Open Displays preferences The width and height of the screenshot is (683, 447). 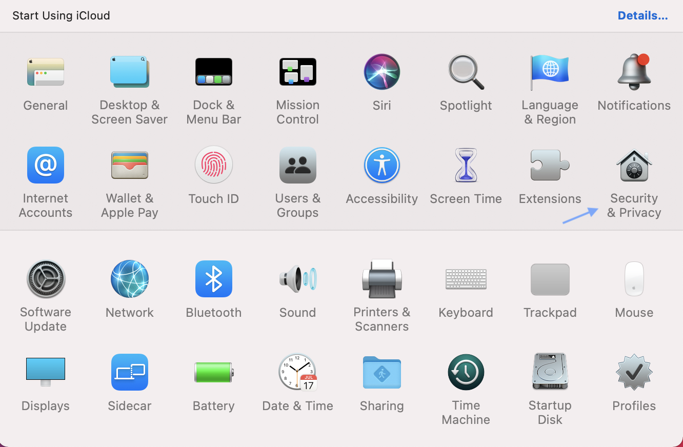click(x=46, y=372)
